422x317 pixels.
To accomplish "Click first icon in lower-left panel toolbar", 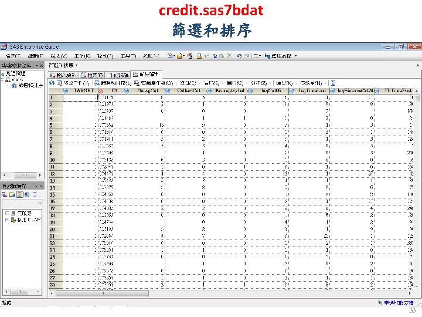I will pos(4,194).
